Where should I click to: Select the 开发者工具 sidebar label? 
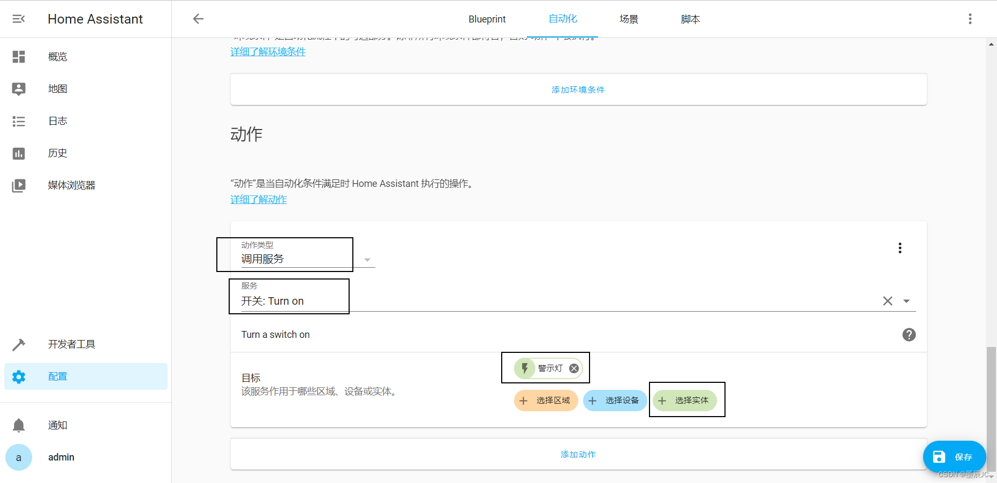tap(72, 344)
